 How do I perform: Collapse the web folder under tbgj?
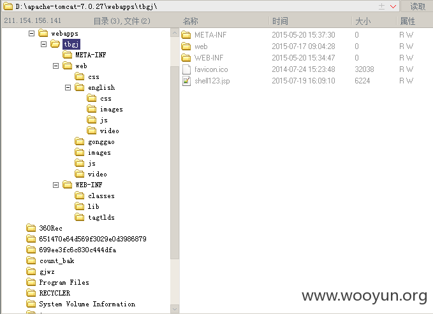pyautogui.click(x=55, y=66)
